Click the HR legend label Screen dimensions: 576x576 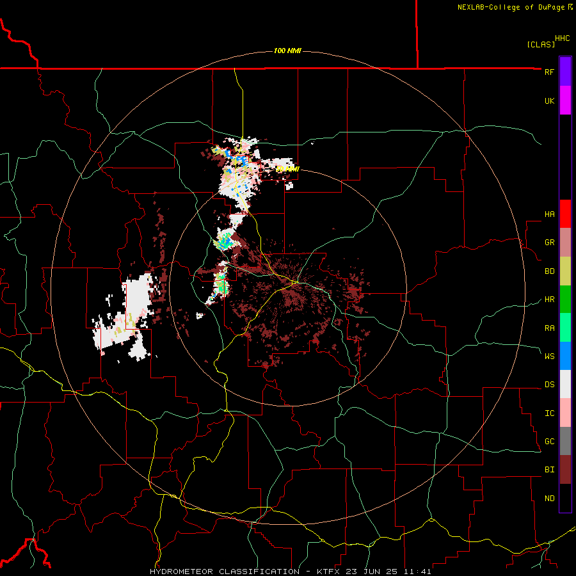click(x=549, y=300)
